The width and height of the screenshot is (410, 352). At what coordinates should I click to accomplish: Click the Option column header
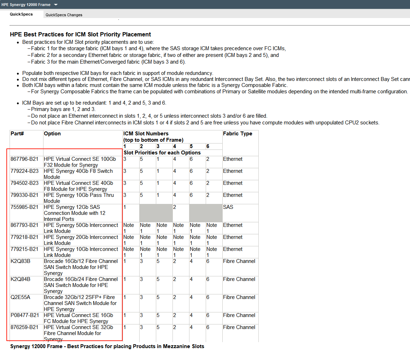pos(52,134)
